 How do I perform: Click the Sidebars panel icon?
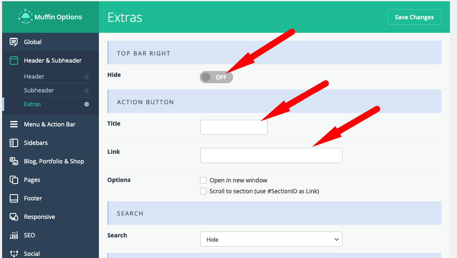tap(14, 143)
